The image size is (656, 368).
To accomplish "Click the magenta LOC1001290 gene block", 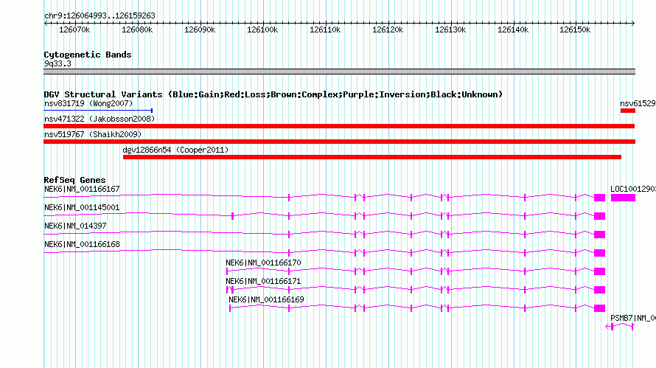I will tap(623, 198).
